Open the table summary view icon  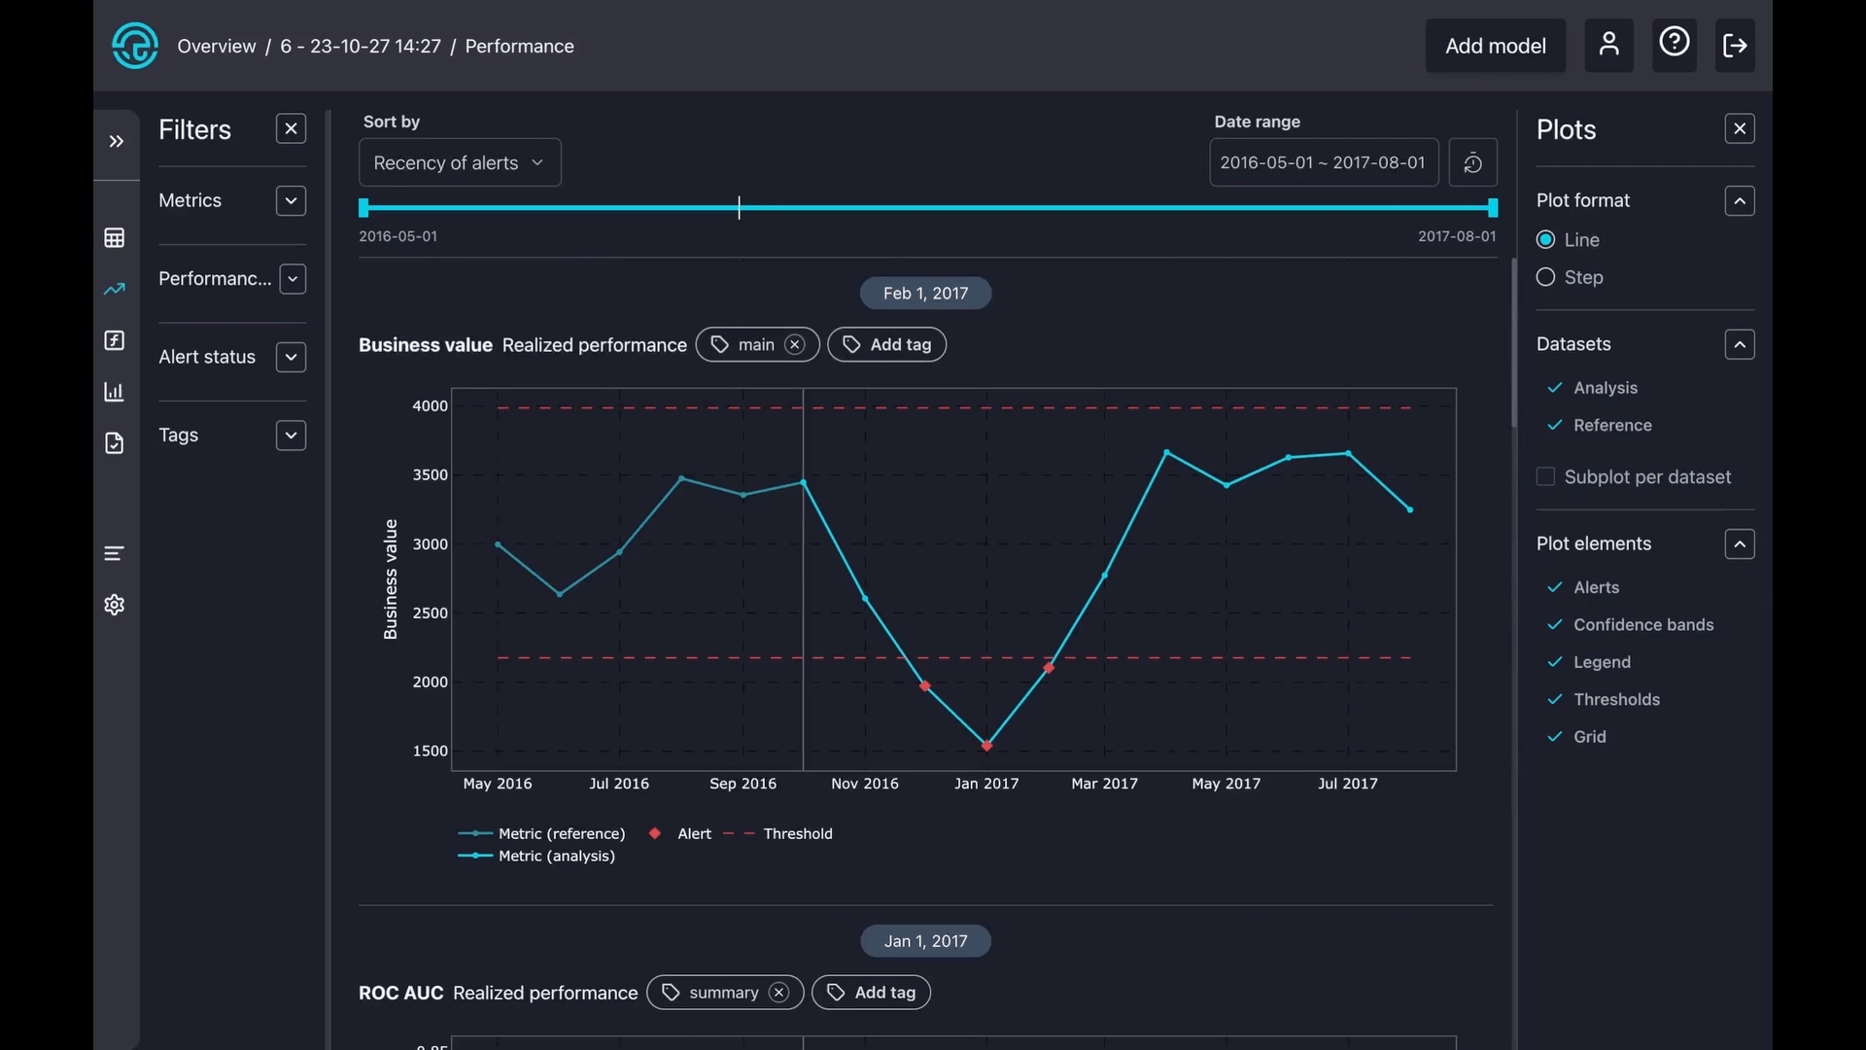coord(115,238)
